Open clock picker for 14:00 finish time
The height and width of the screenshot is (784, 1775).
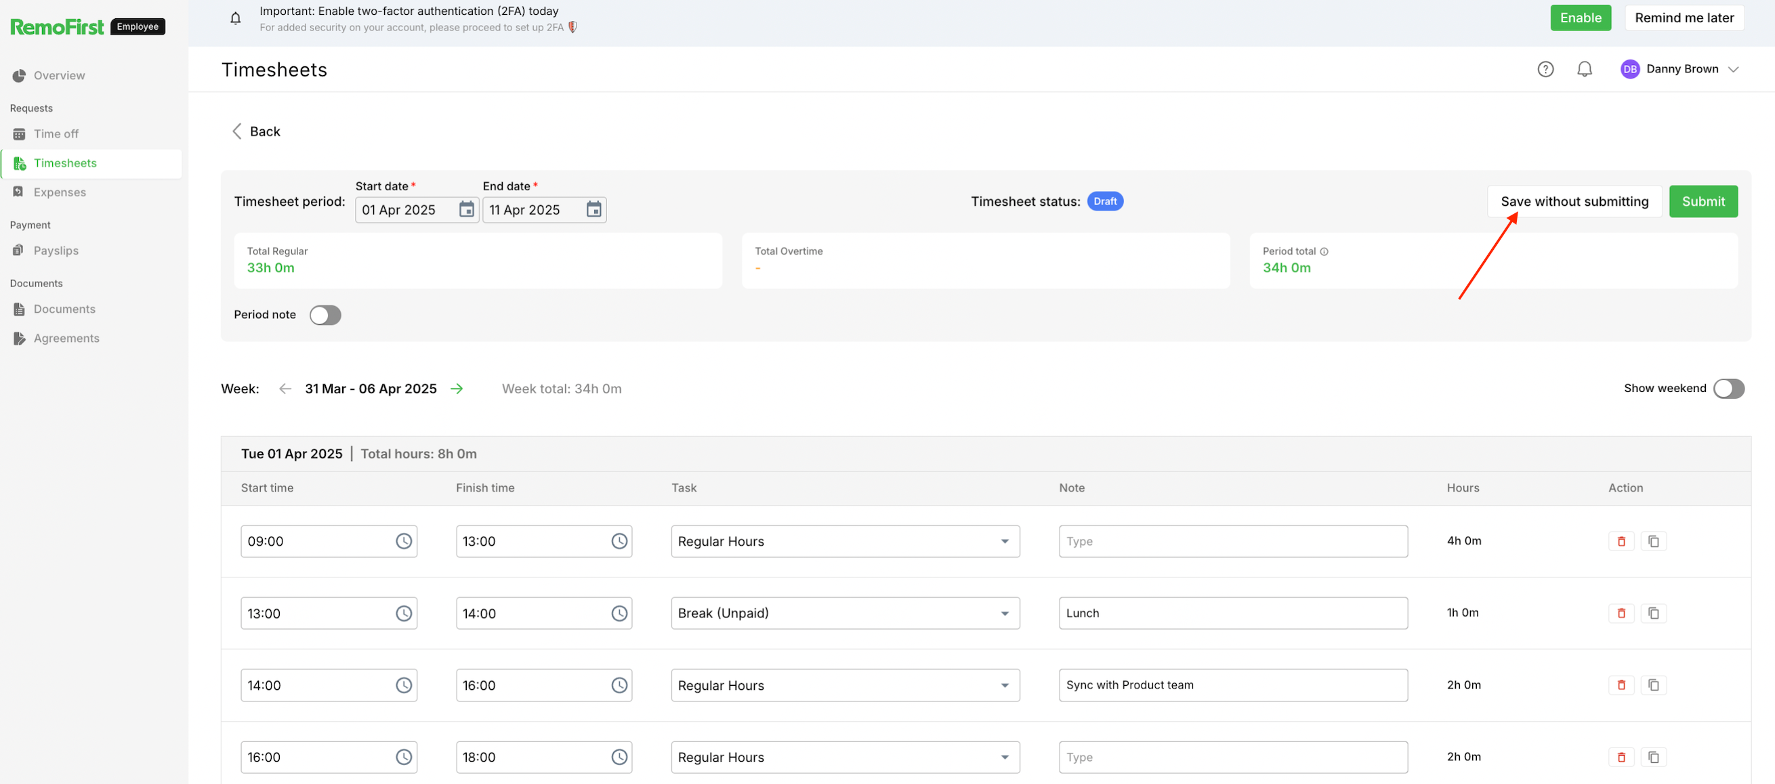point(619,613)
